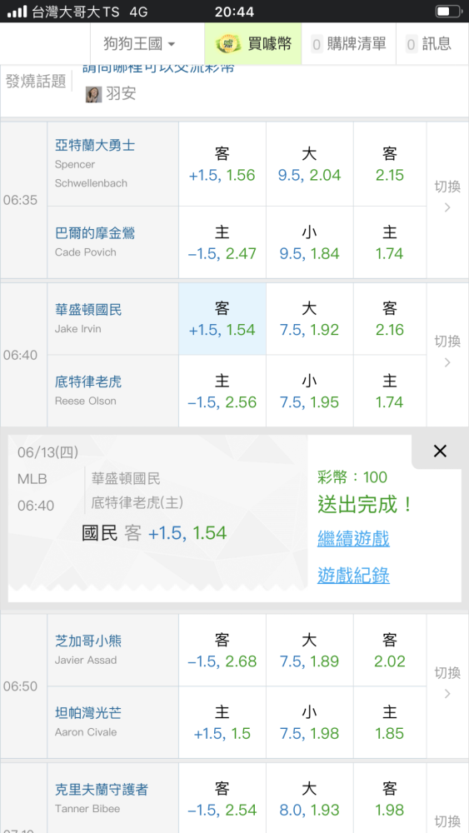Click 切換 for the 06:35 game

[x=447, y=197]
